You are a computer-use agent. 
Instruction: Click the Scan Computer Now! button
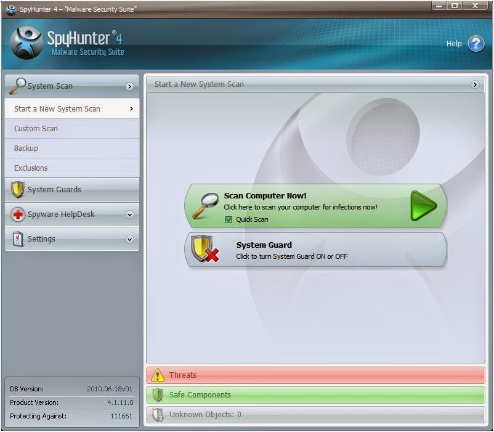click(x=316, y=206)
